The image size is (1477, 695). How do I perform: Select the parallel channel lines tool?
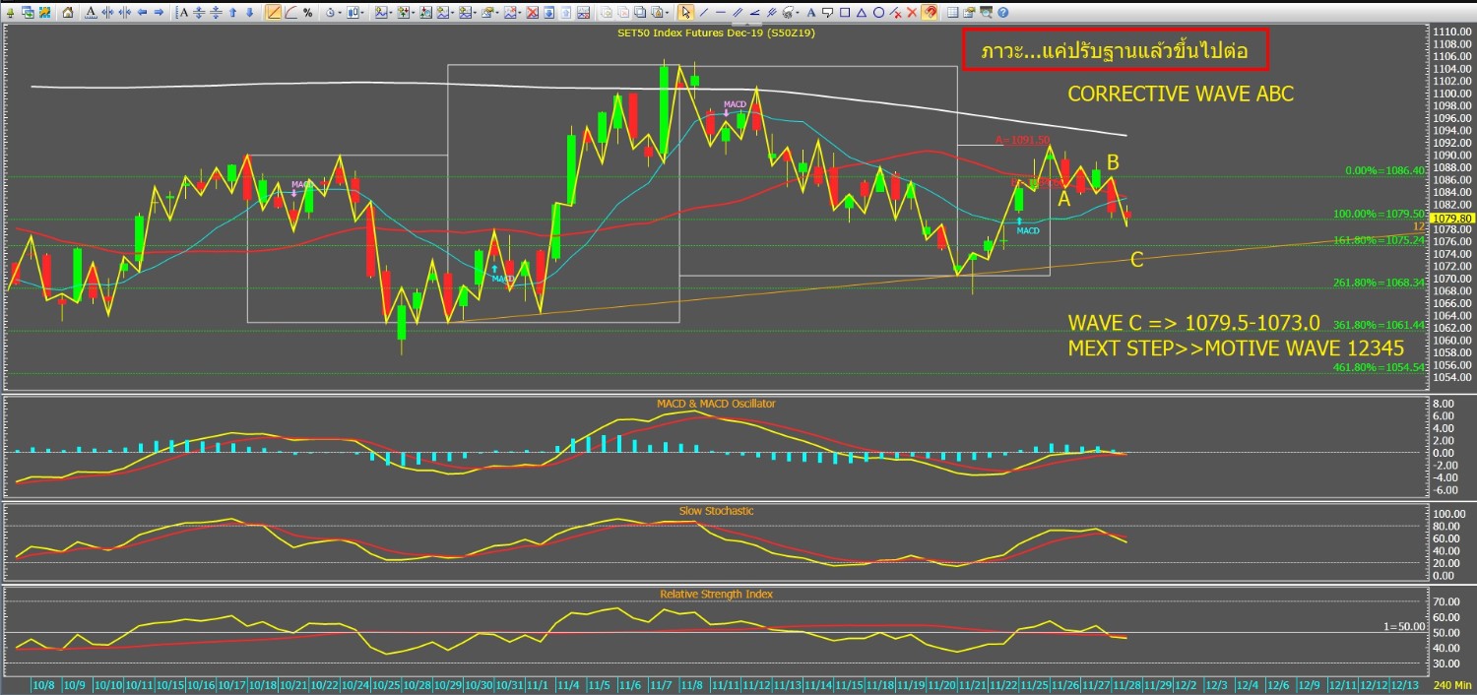tap(738, 13)
